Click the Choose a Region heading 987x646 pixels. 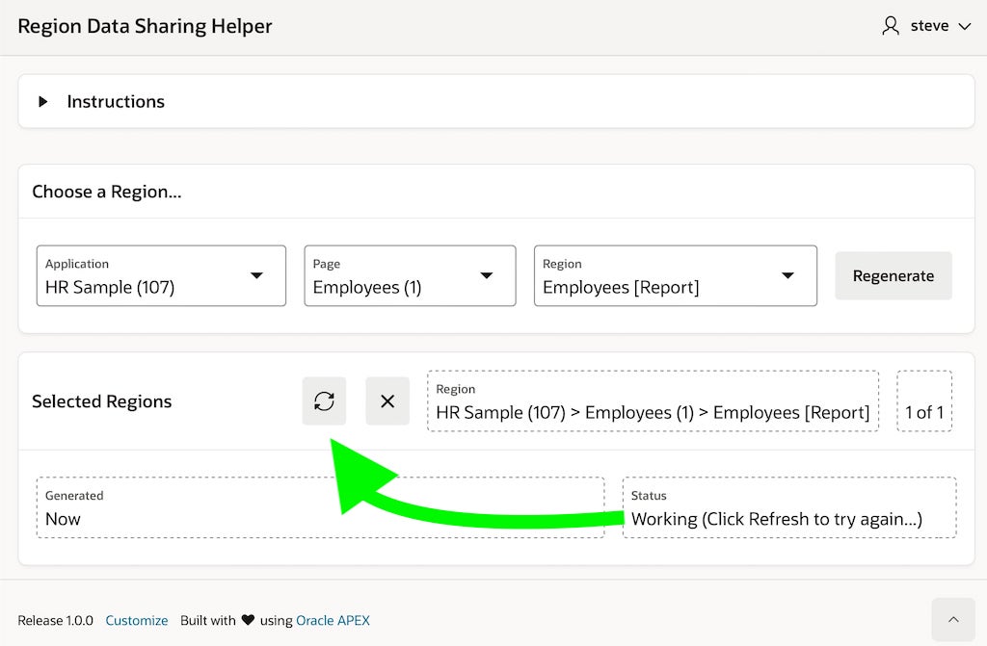[107, 192]
